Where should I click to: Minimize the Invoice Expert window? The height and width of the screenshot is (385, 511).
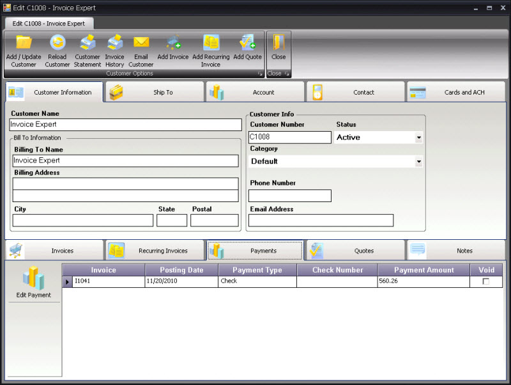click(x=476, y=8)
